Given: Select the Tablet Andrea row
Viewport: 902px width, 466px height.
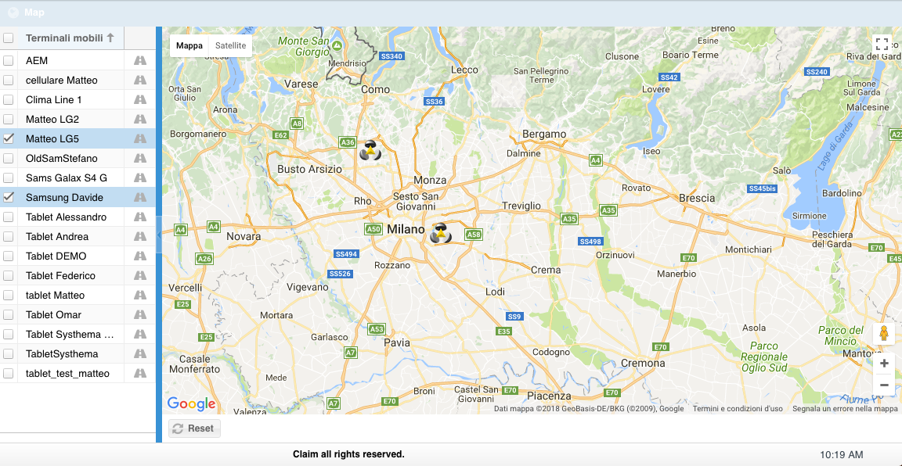Looking at the screenshot, I should pyautogui.click(x=78, y=236).
